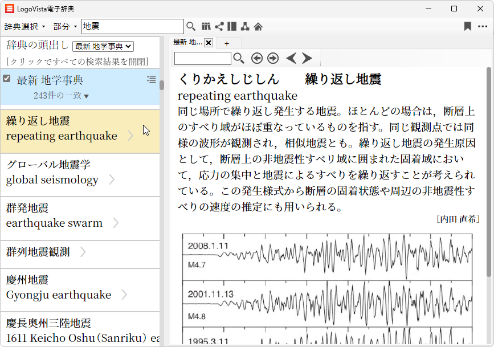
Task: Uncheck the 最新 地学事典 checkbox
Action: (7, 79)
